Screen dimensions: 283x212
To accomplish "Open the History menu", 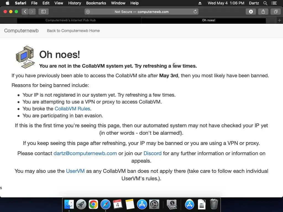I will tap(75, 3).
